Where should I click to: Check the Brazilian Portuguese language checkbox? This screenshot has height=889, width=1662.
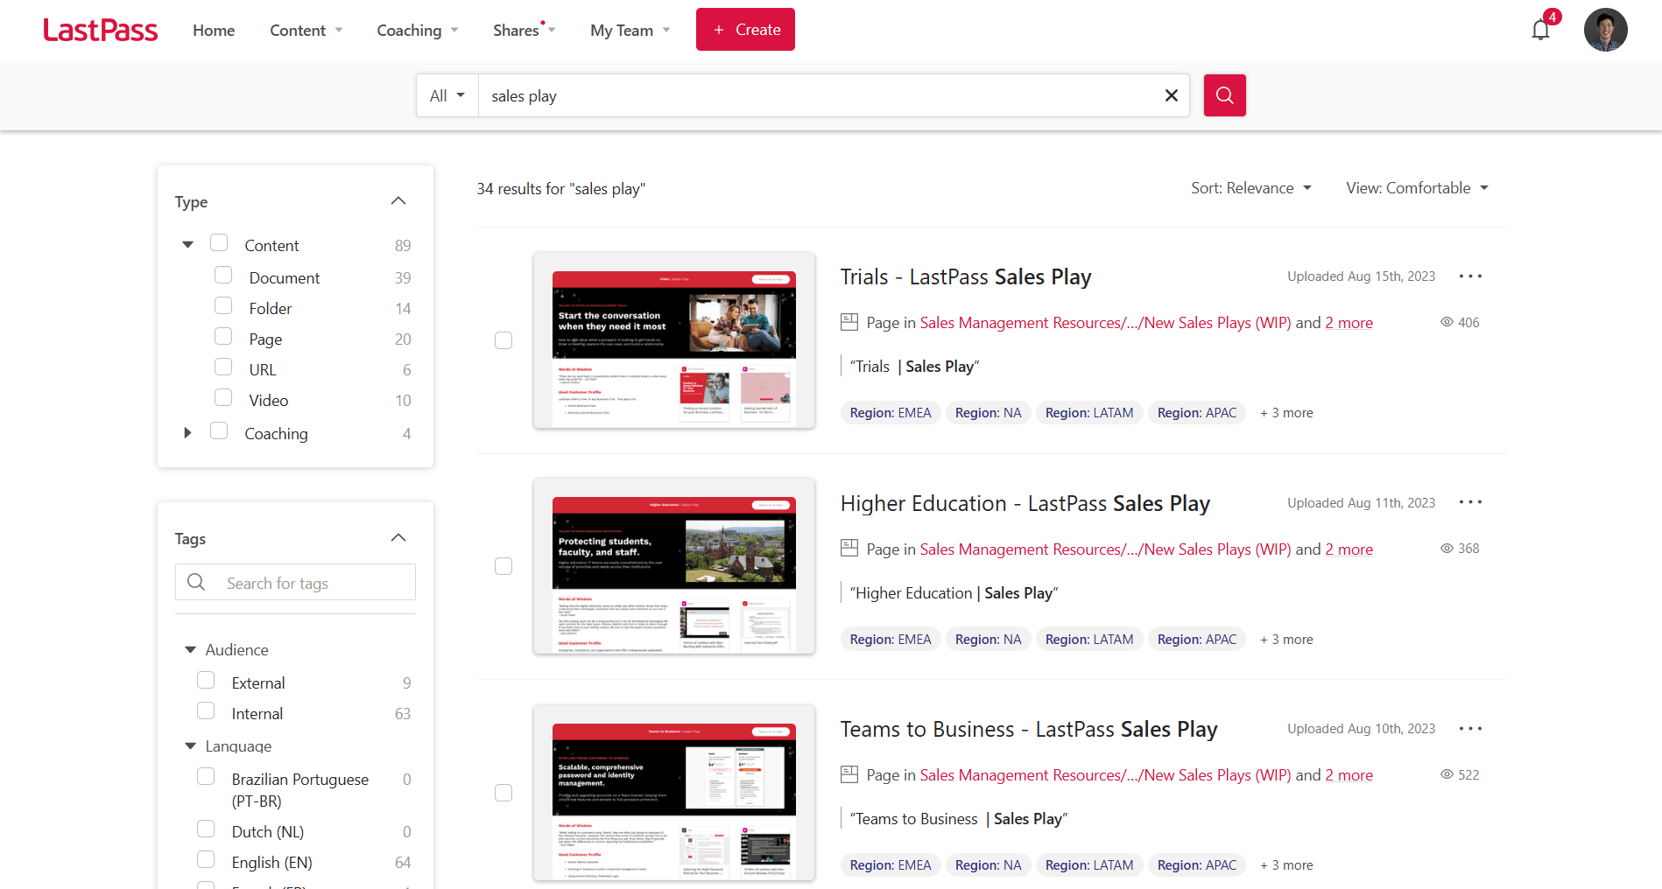coord(206,776)
